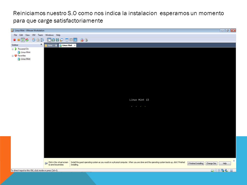The image size is (247, 185).
Task: Show the appliance view icon
Action: 71,40
